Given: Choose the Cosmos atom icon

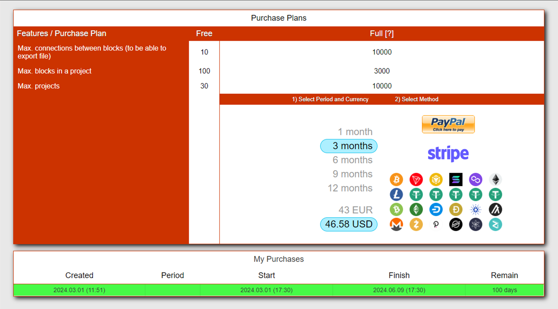Looking at the screenshot, I should coord(476,224).
